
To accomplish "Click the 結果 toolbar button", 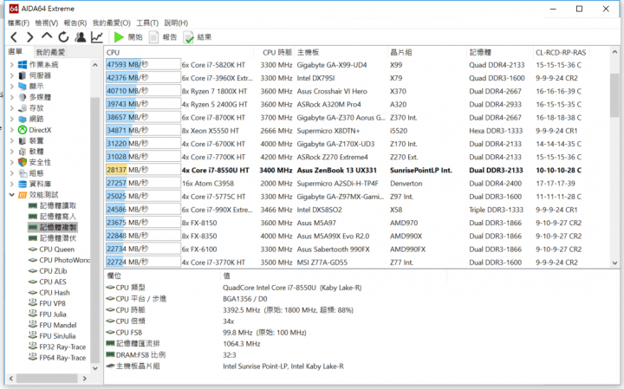I will 198,37.
